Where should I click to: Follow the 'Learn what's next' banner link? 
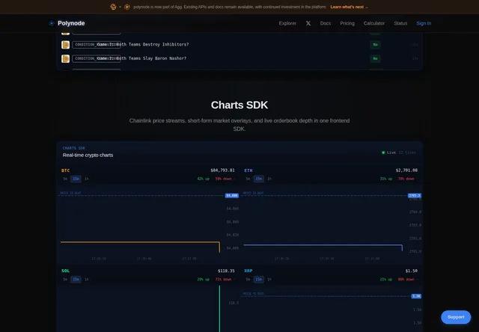point(349,7)
